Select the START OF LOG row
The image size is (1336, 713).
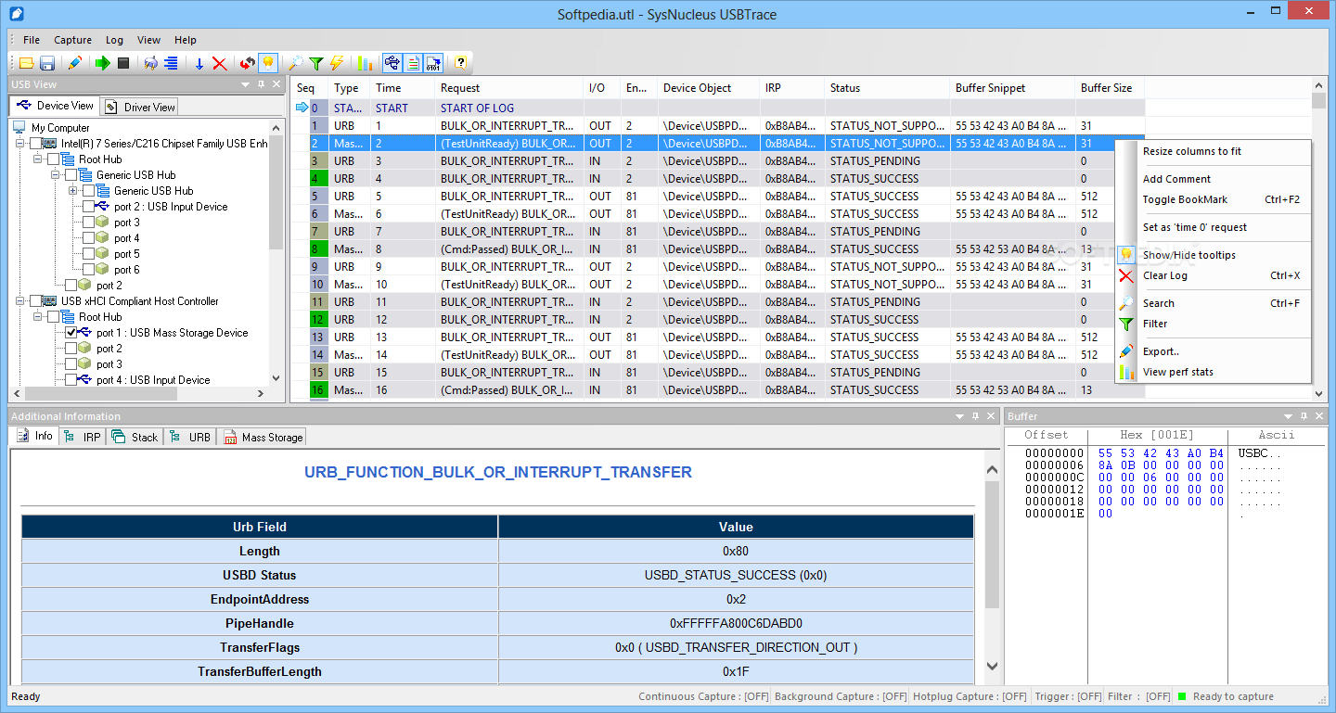(x=719, y=108)
